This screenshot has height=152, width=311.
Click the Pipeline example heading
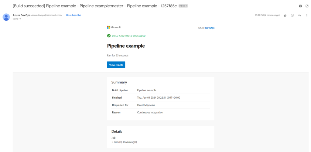pos(126,46)
